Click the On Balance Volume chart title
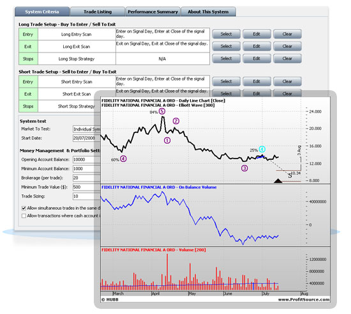The height and width of the screenshot is (314, 351). tap(159, 187)
